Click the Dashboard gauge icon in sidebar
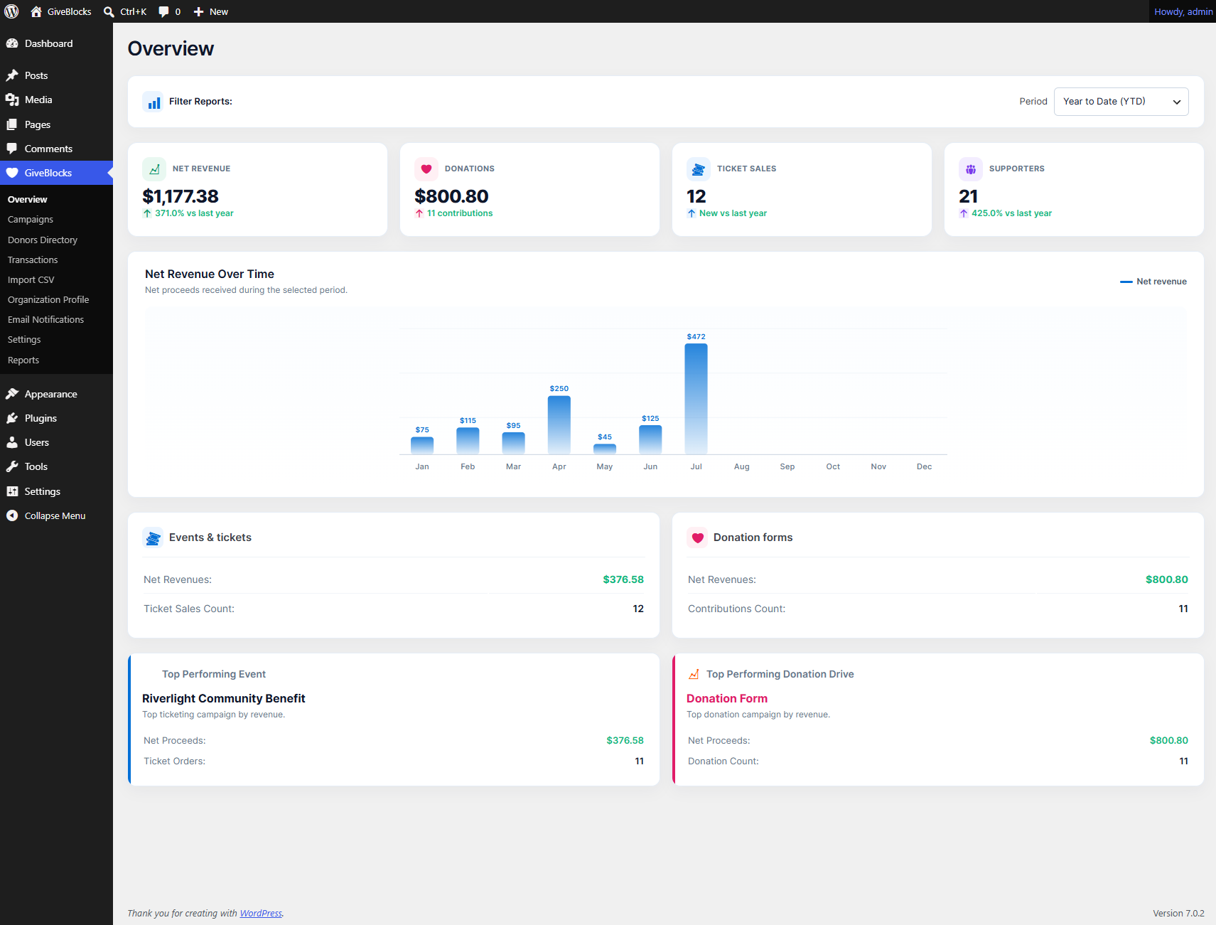 12,43
